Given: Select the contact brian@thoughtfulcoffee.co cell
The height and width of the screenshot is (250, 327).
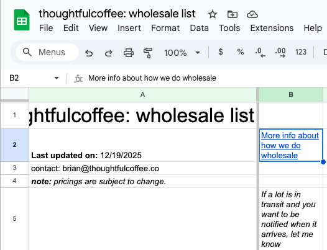Looking at the screenshot, I should (x=142, y=168).
